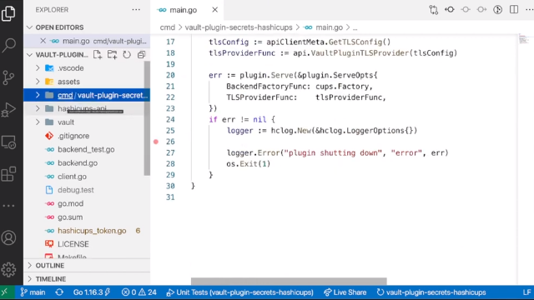Collapse all folders in explorer

coord(141,54)
